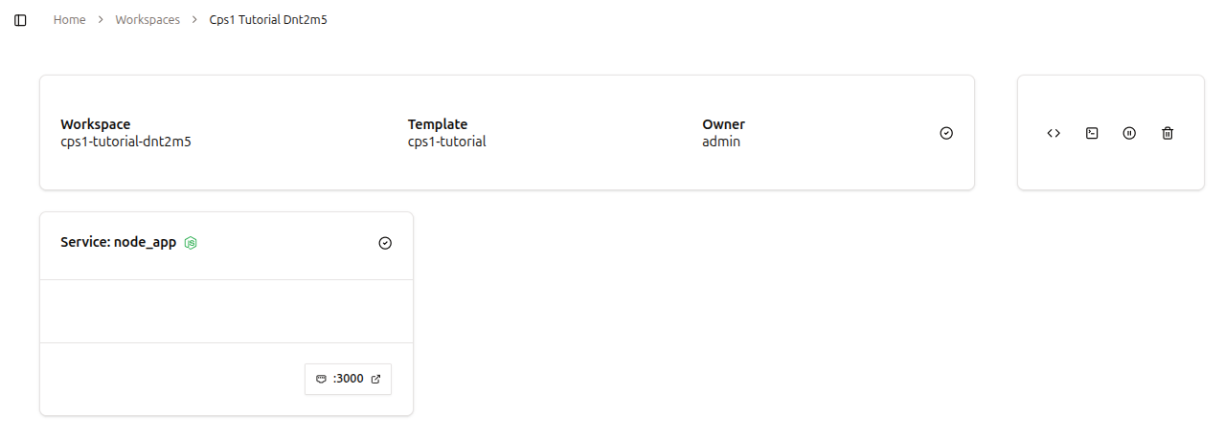The width and height of the screenshot is (1224, 438).
Task: Click the chevron after Workspaces breadcrumb
Action: coord(194,20)
